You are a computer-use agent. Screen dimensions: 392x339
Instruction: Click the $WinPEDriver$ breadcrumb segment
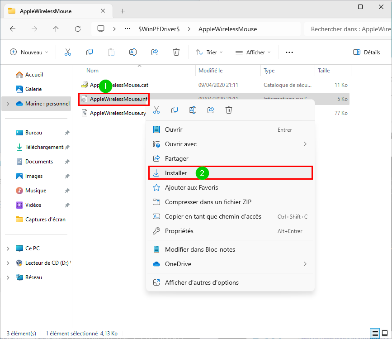coord(159,29)
